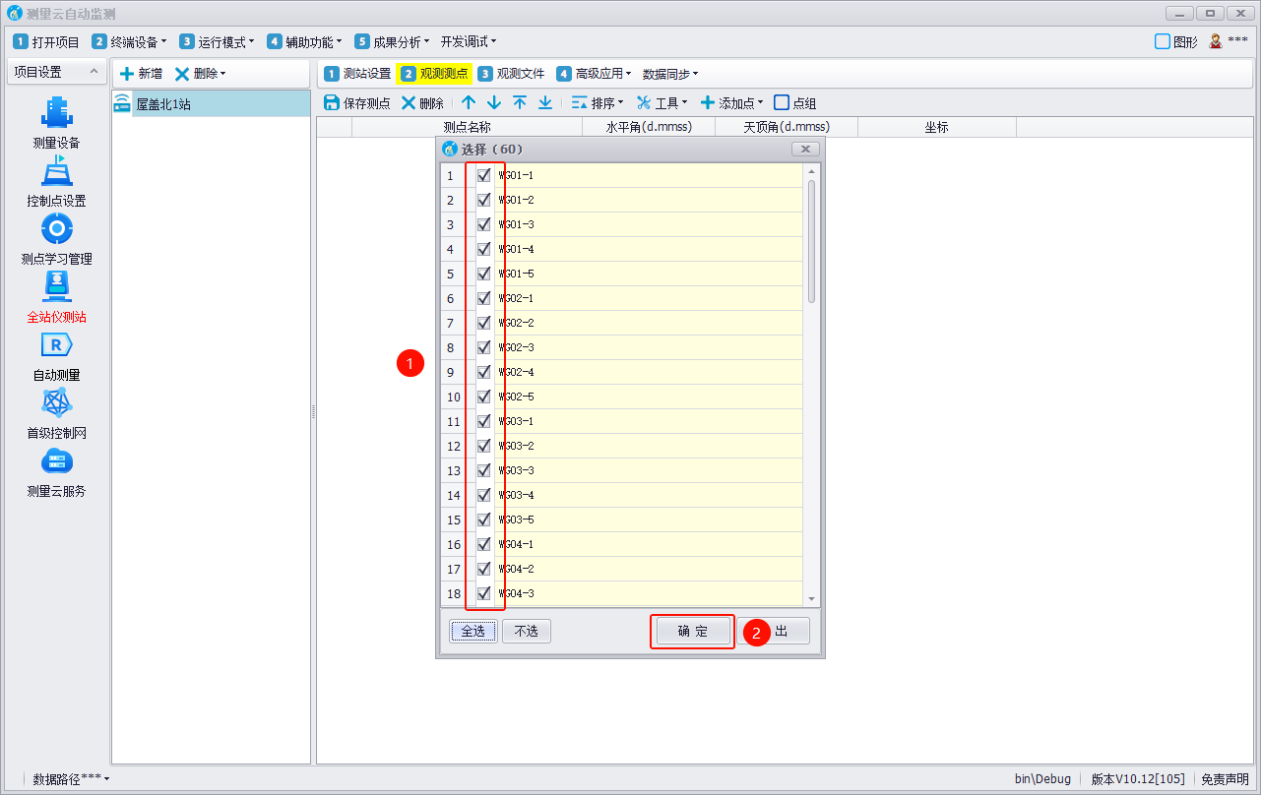Viewport: 1261px width, 795px height.
Task: Expand the 高级应用 dropdown
Action: [594, 74]
